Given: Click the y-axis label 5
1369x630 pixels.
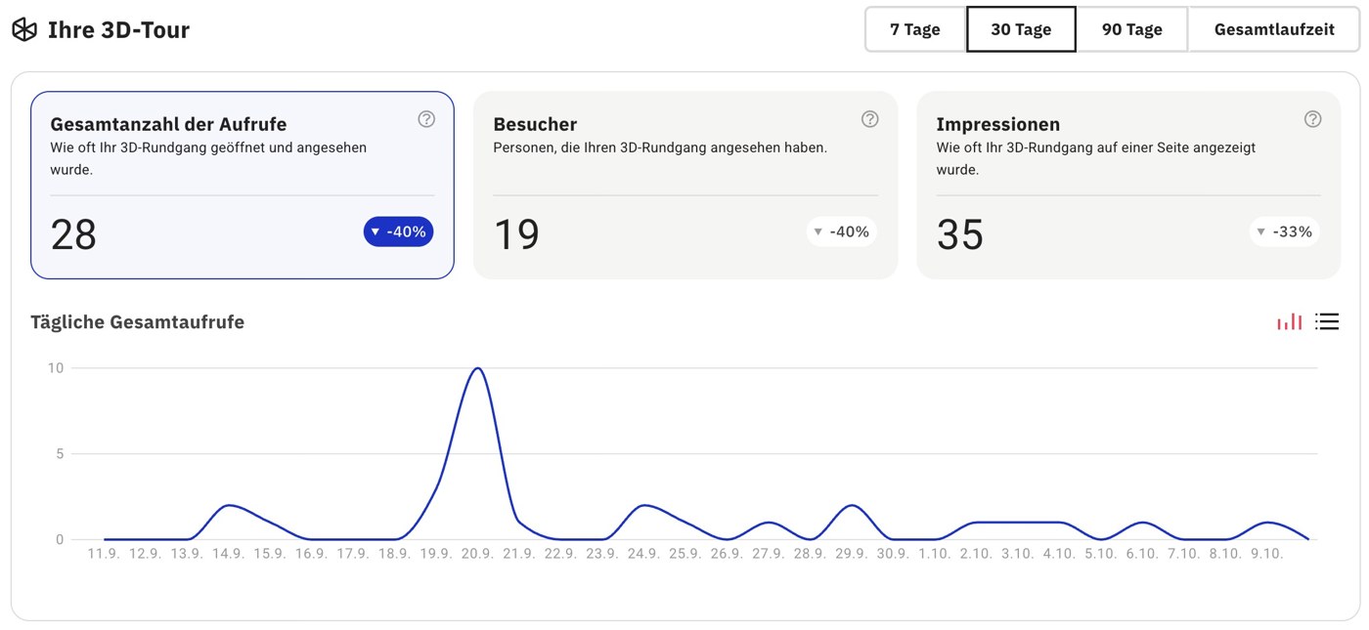Looking at the screenshot, I should (60, 454).
